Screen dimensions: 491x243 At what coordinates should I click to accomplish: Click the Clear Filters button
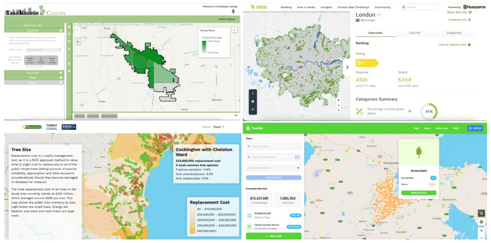point(273,177)
